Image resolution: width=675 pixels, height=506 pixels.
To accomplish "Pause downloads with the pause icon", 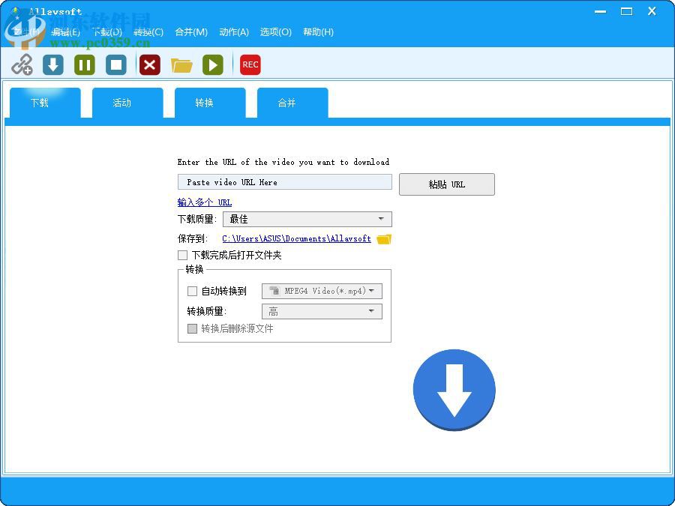I will (84, 64).
